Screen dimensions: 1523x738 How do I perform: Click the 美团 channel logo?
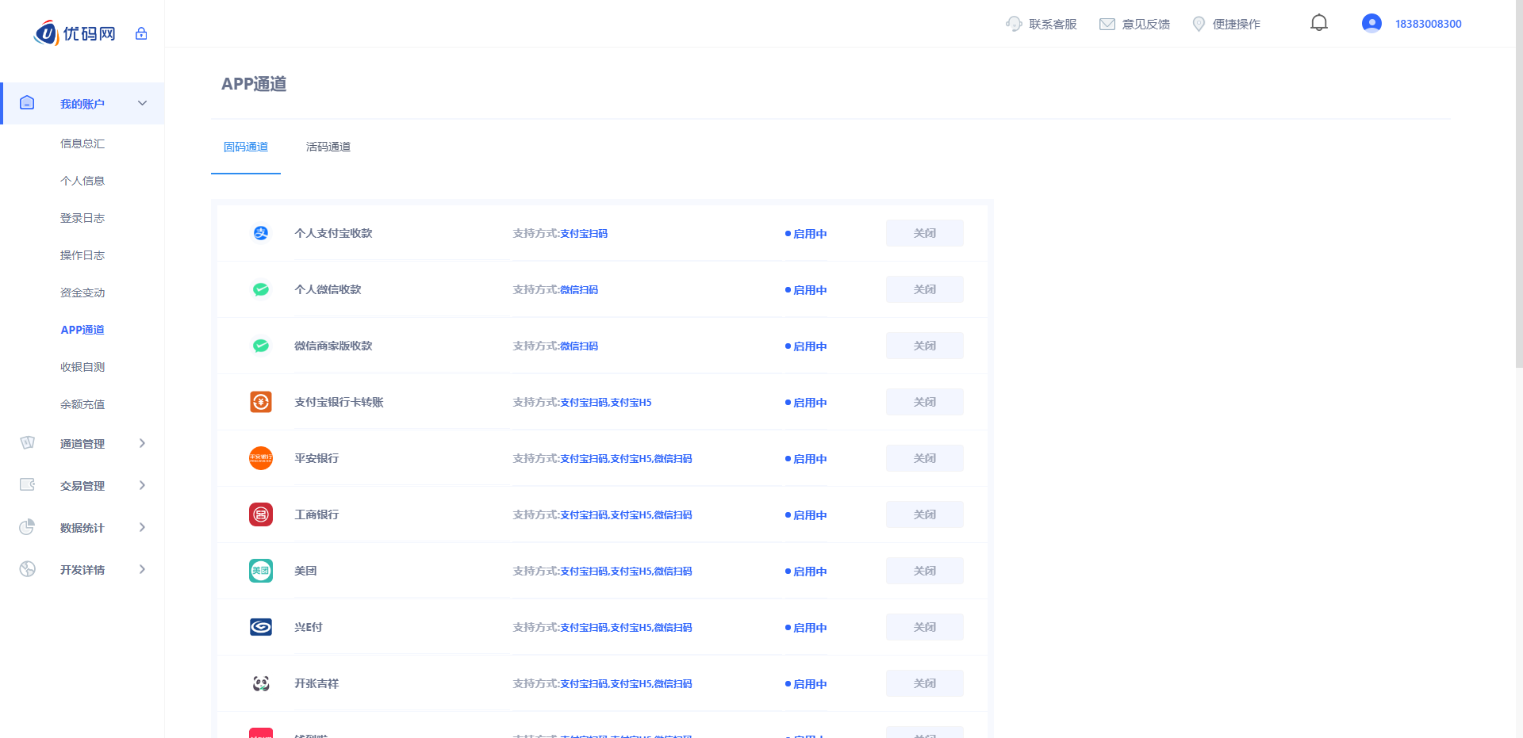[261, 571]
